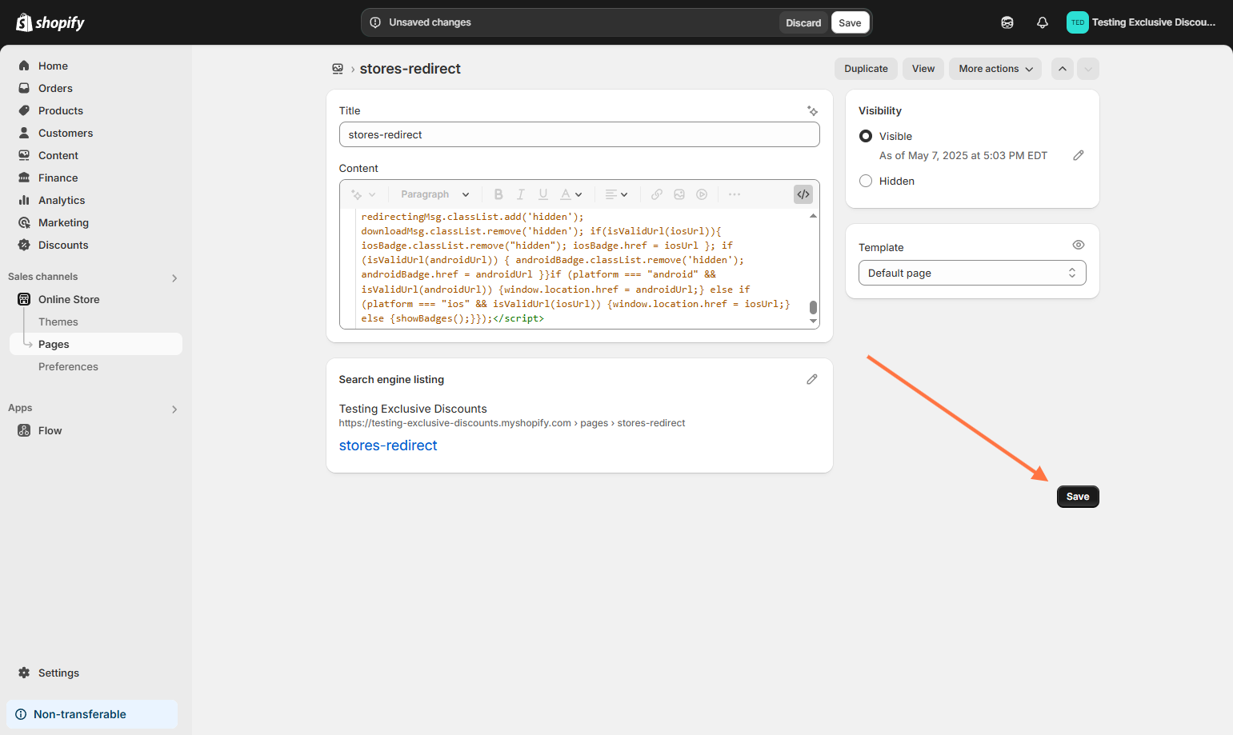This screenshot has width=1233, height=735.
Task: Open the Paragraph style dropdown
Action: (x=434, y=194)
